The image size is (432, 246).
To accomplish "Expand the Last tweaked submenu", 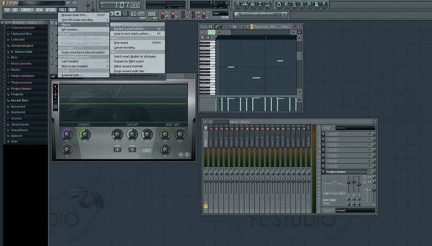I will click(x=70, y=61).
